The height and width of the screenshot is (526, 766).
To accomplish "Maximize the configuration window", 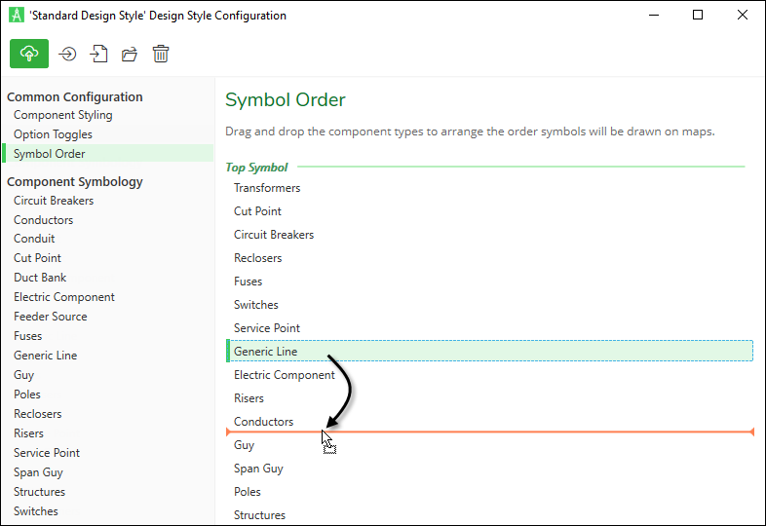I will [698, 16].
